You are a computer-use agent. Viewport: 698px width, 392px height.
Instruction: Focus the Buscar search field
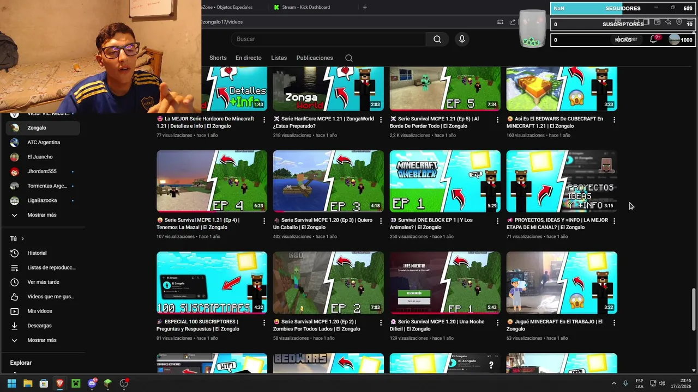click(329, 39)
